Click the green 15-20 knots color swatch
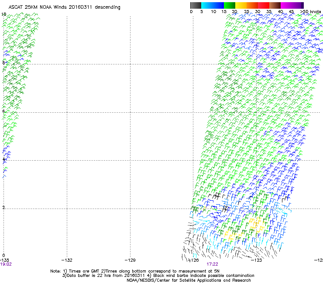Image resolution: width=323 pixels, height=283 pixels. point(230,5)
